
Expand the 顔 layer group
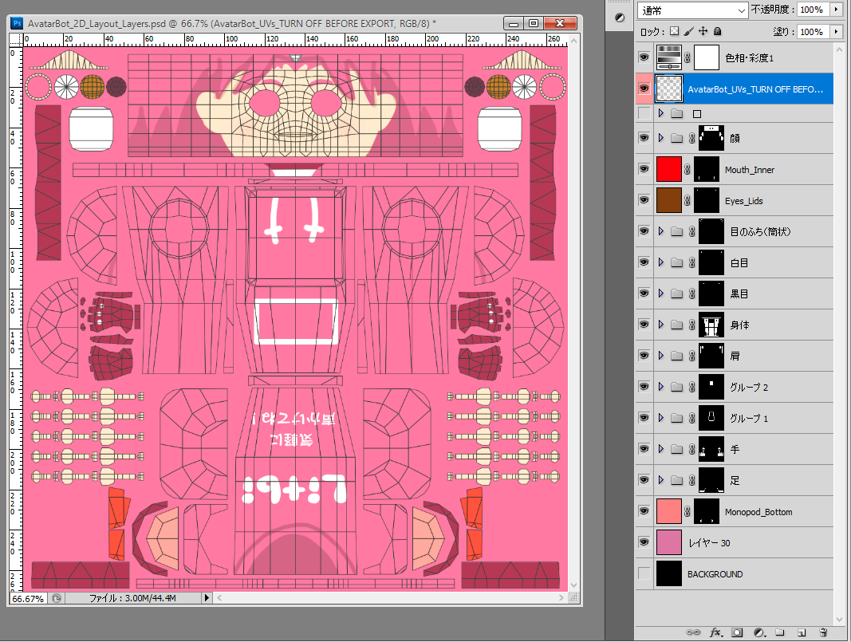click(661, 138)
